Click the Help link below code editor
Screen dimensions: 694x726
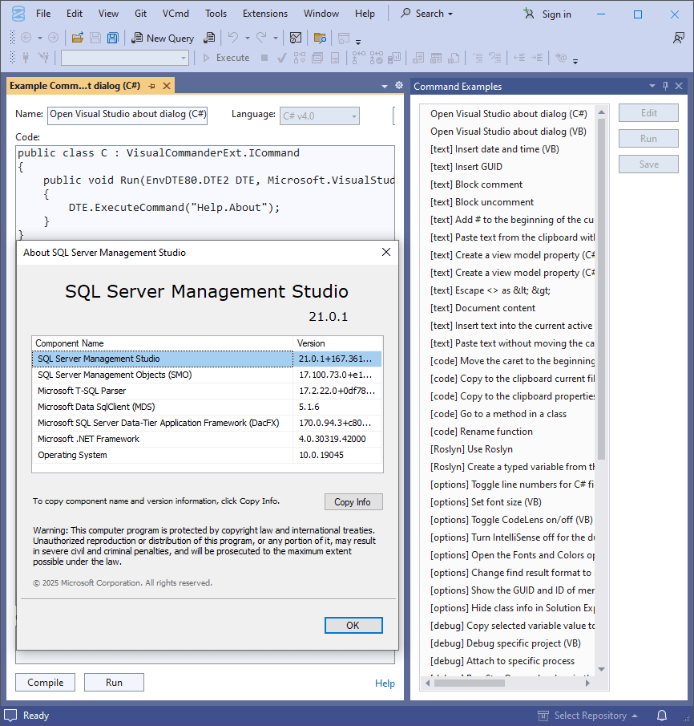point(385,683)
